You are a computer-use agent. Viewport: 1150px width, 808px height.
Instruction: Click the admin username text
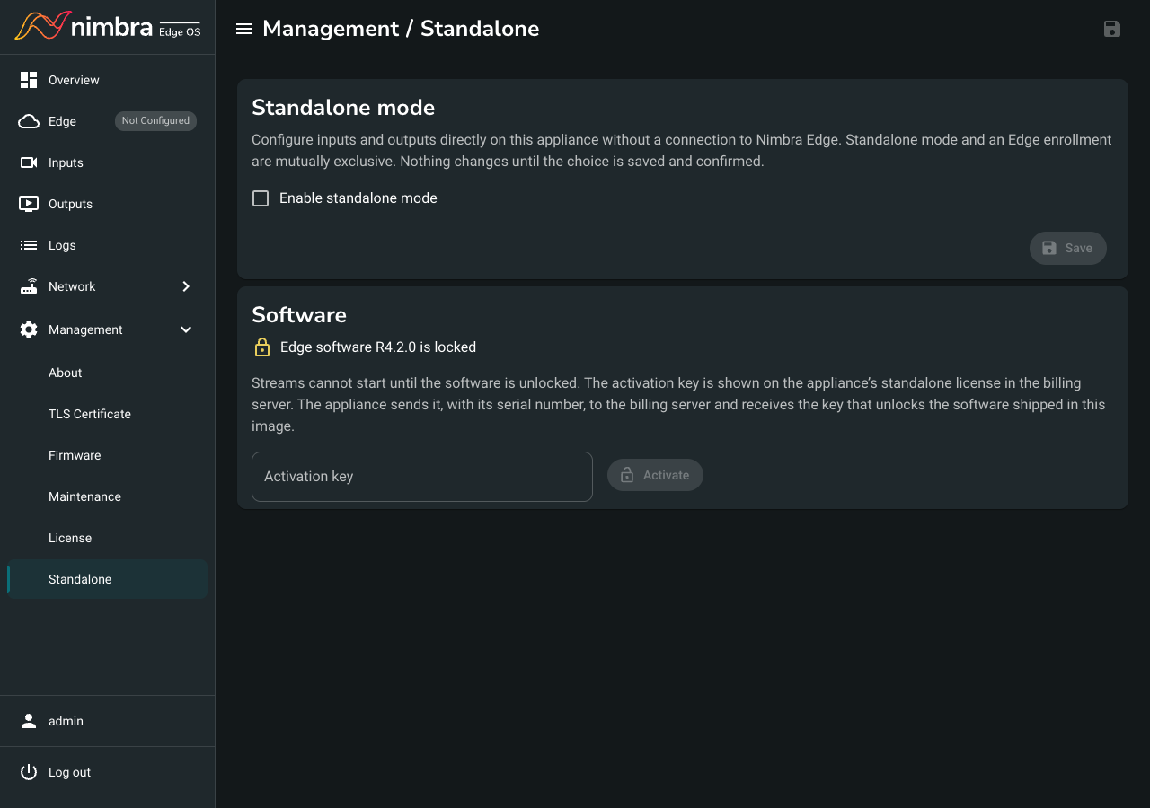pyautogui.click(x=66, y=721)
